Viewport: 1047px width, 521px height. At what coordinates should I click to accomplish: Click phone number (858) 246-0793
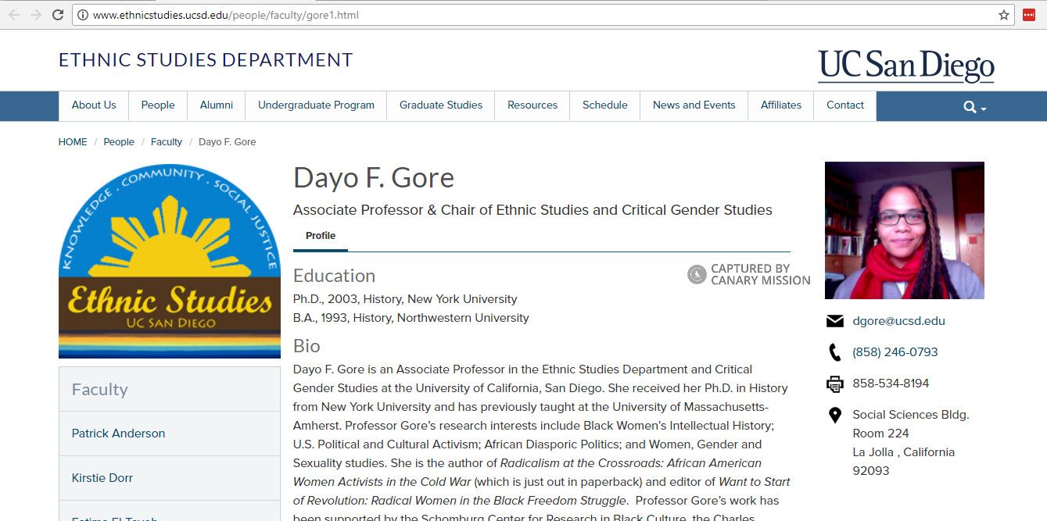pyautogui.click(x=895, y=352)
